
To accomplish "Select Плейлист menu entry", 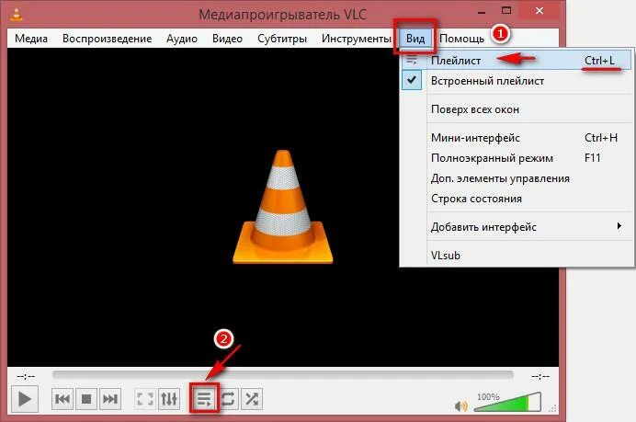I will tap(517, 61).
